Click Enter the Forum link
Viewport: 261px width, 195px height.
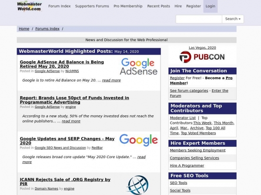click(220, 91)
